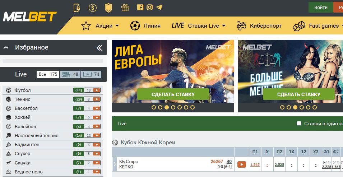
Task: Select first carousel dot on Лига Европы banner
Action: 154,107
